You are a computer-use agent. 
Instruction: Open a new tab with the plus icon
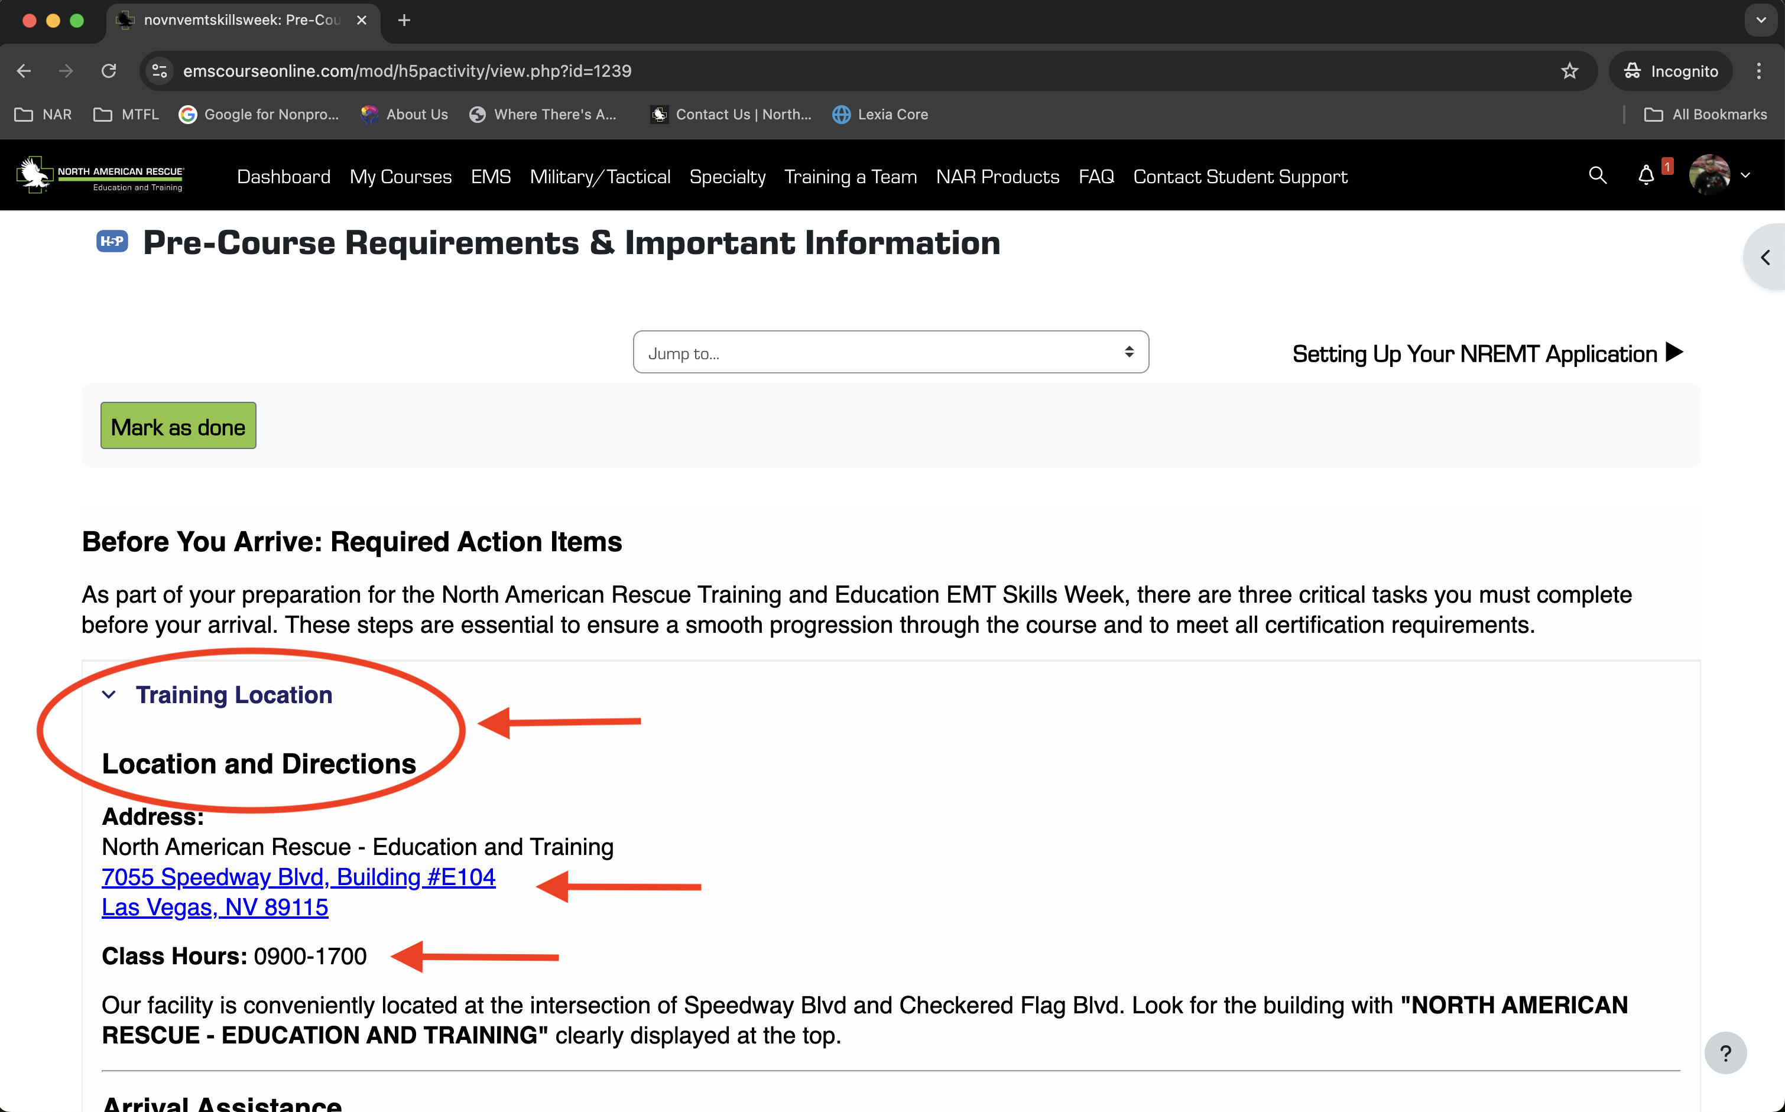404,21
